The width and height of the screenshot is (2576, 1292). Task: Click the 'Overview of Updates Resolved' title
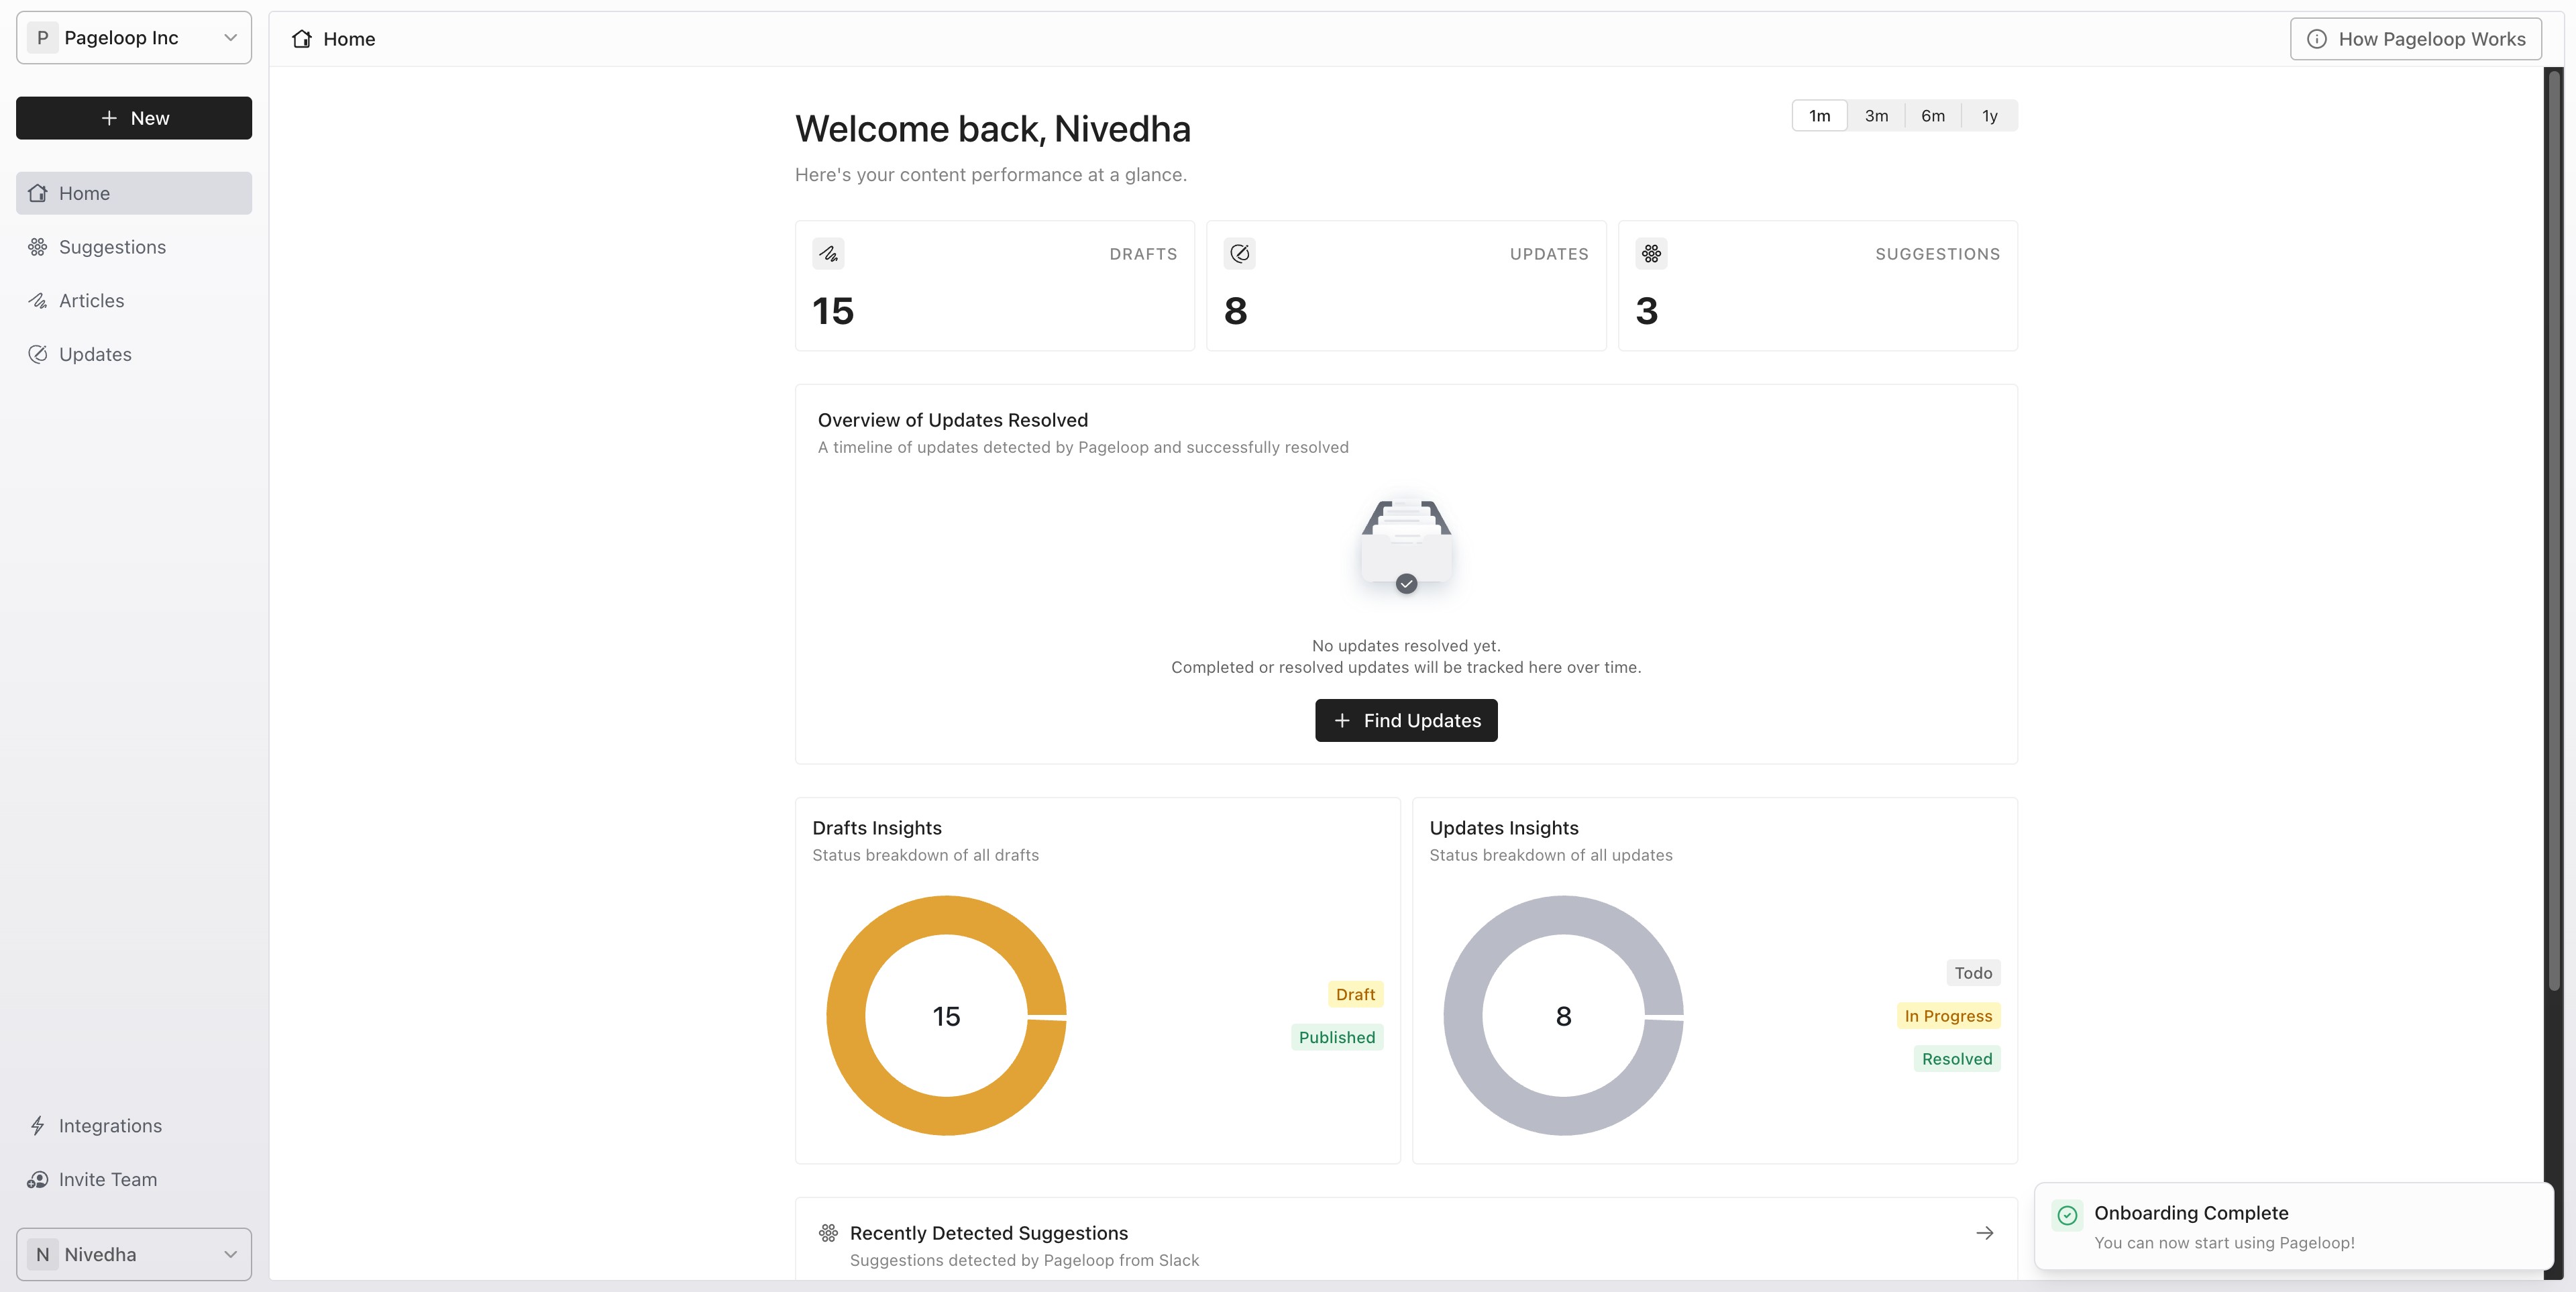click(x=953, y=420)
